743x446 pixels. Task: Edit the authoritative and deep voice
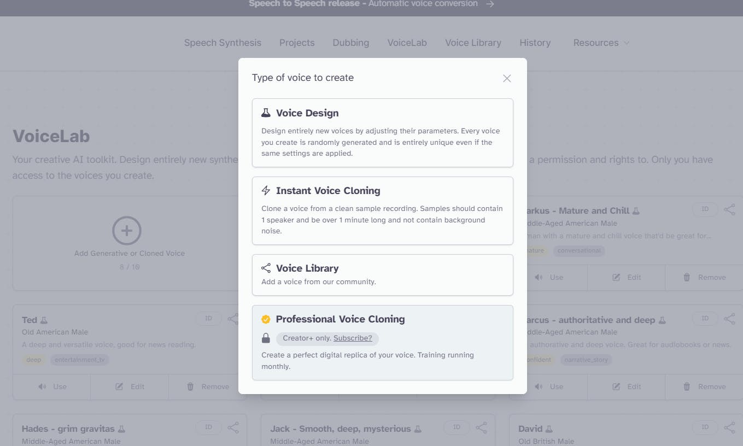click(x=627, y=386)
